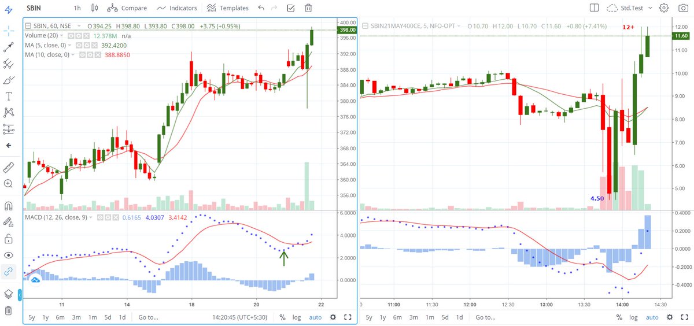
Task: Collapse the SBIN chart legend box
Action: point(27,26)
